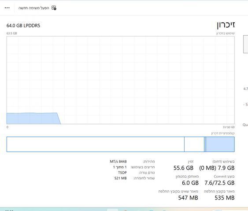Click the 'שימוש בזיכרון' graph label
This screenshot has width=248, height=211.
(x=226, y=33)
